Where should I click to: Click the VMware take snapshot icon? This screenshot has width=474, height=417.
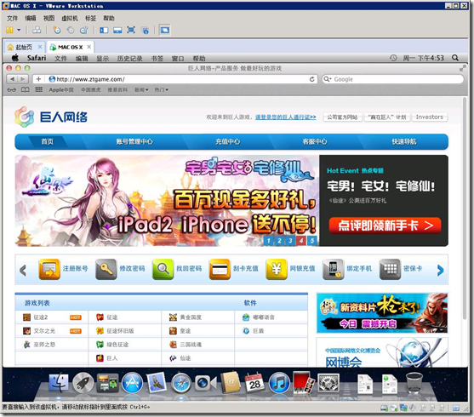[x=57, y=30]
